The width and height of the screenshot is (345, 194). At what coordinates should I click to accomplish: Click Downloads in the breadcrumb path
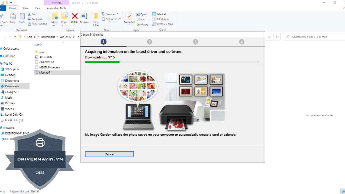pyautogui.click(x=48, y=37)
